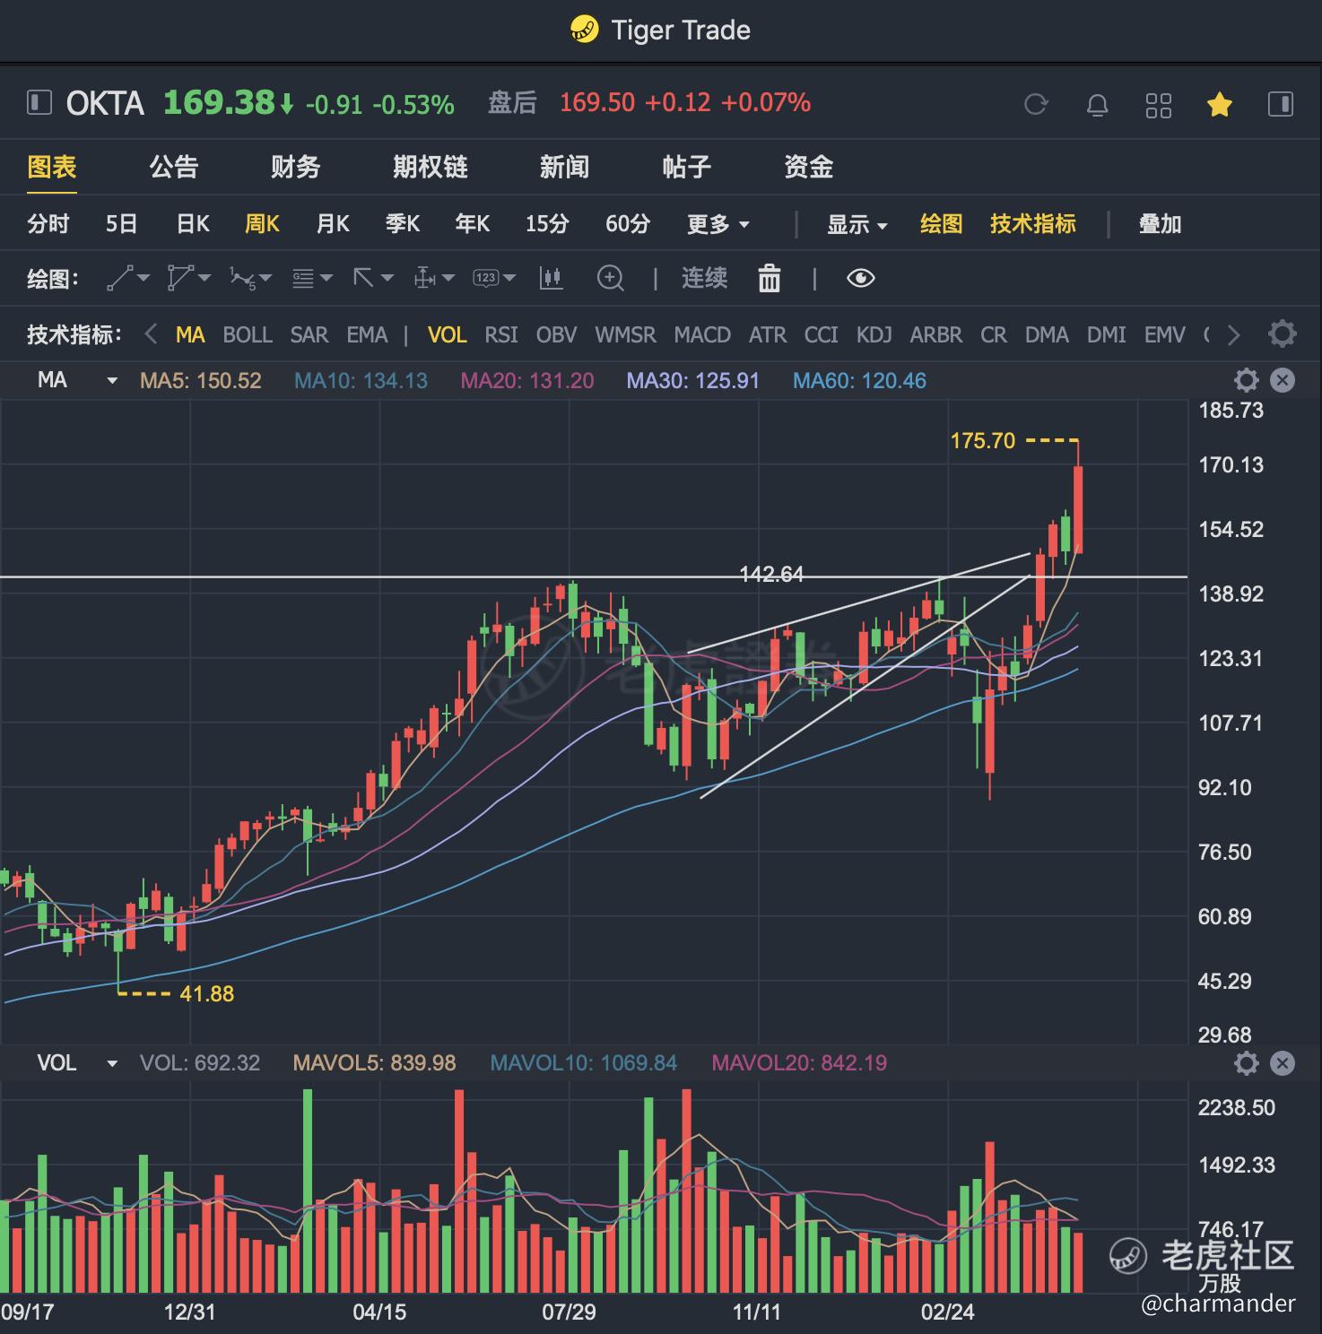Expand the 显示 dropdown
1322x1334 pixels.
coord(857,224)
